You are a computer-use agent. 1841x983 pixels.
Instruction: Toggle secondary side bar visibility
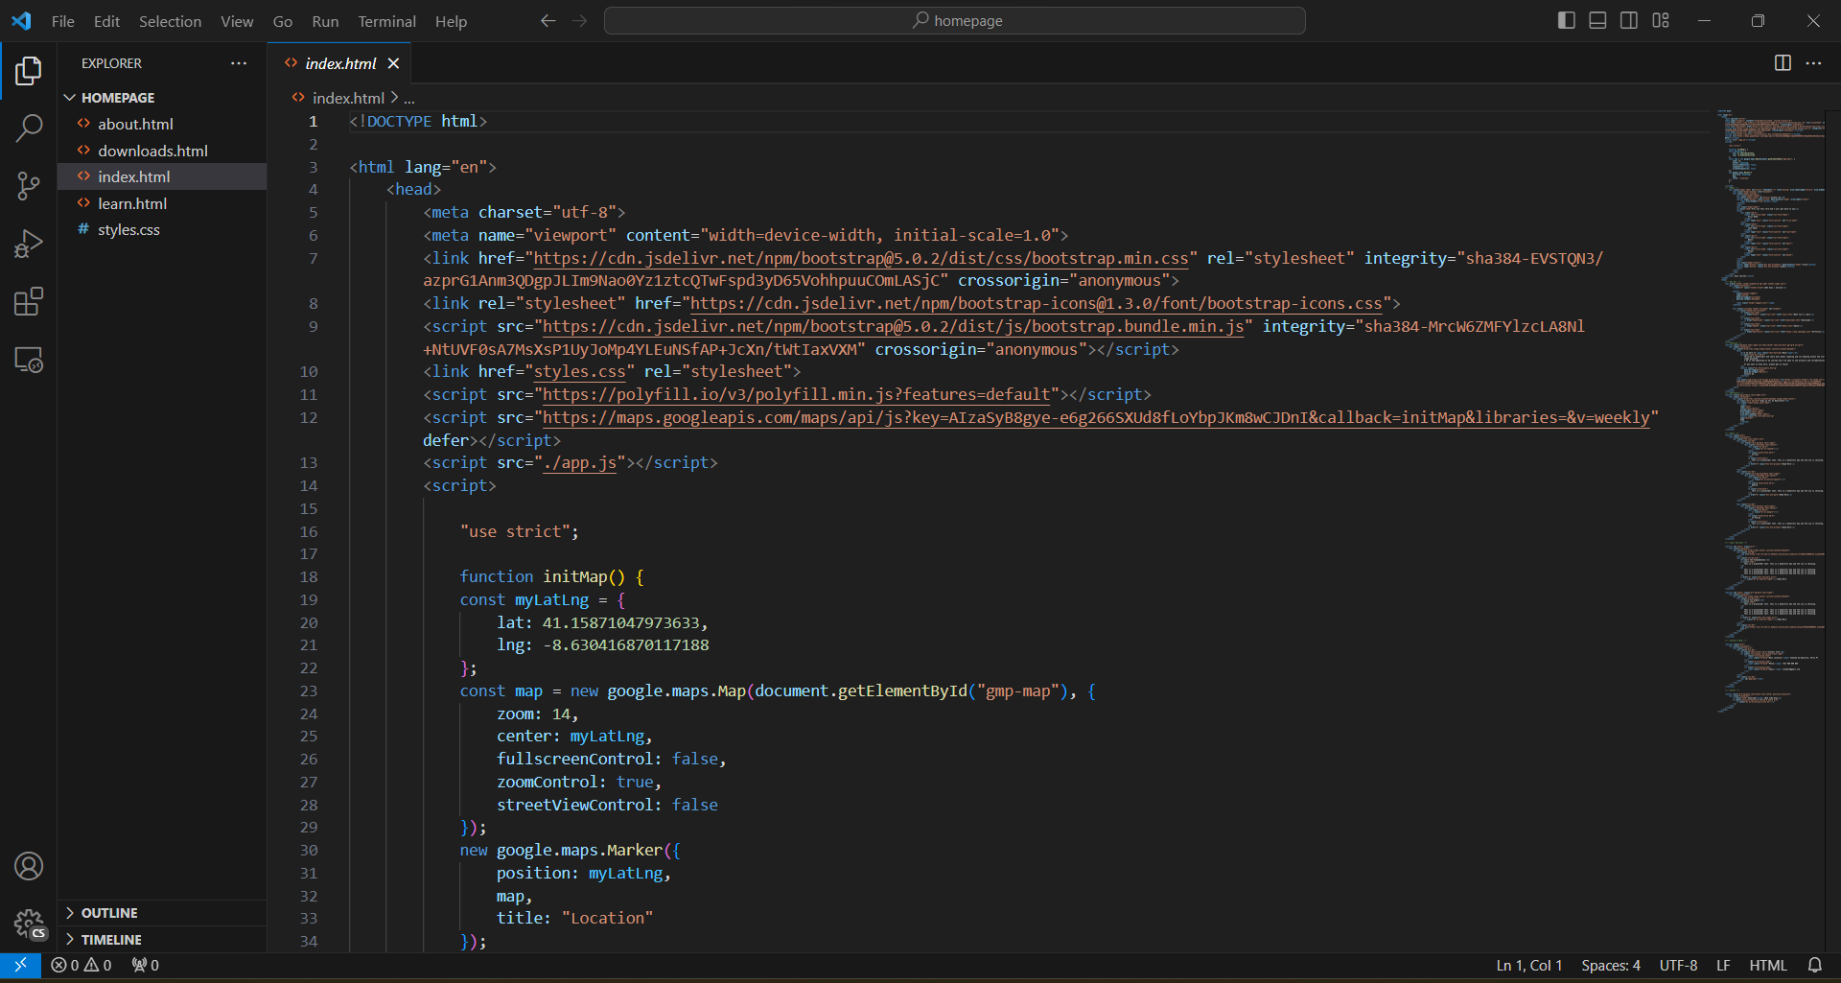coord(1629,21)
